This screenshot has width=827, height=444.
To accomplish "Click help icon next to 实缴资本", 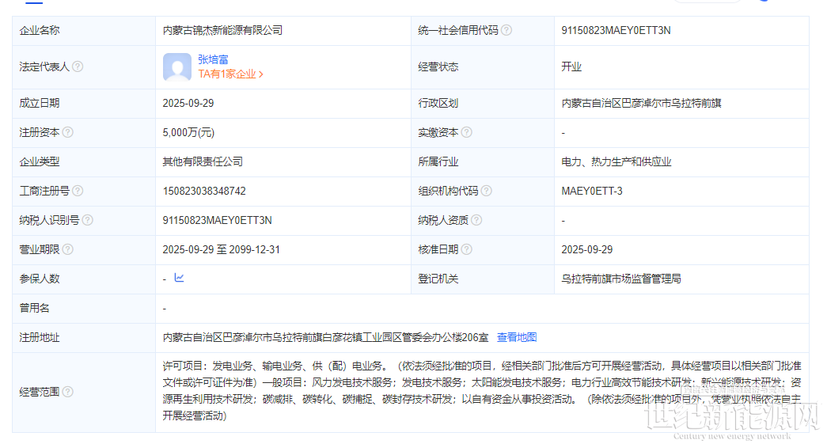I will tap(467, 132).
